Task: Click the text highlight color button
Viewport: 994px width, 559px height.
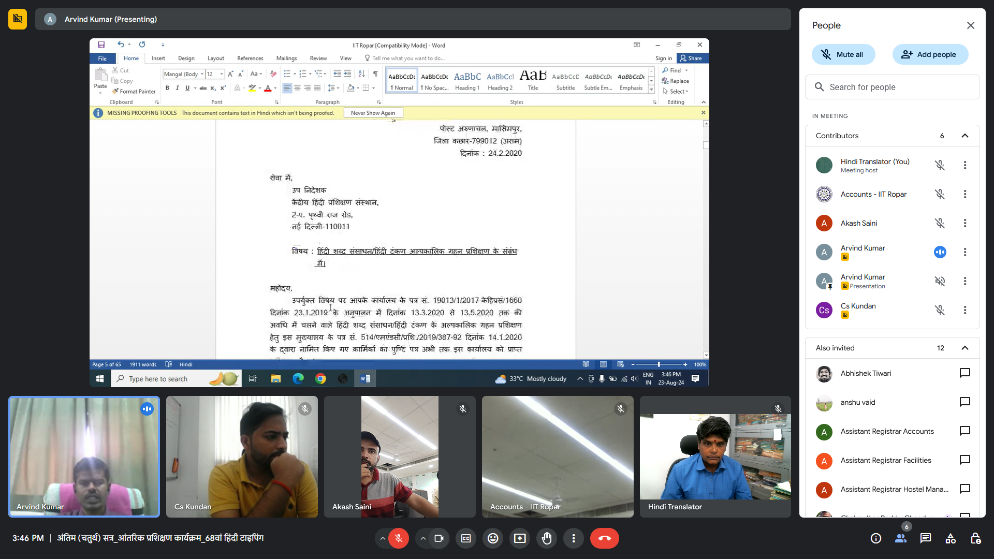Action: (x=252, y=88)
